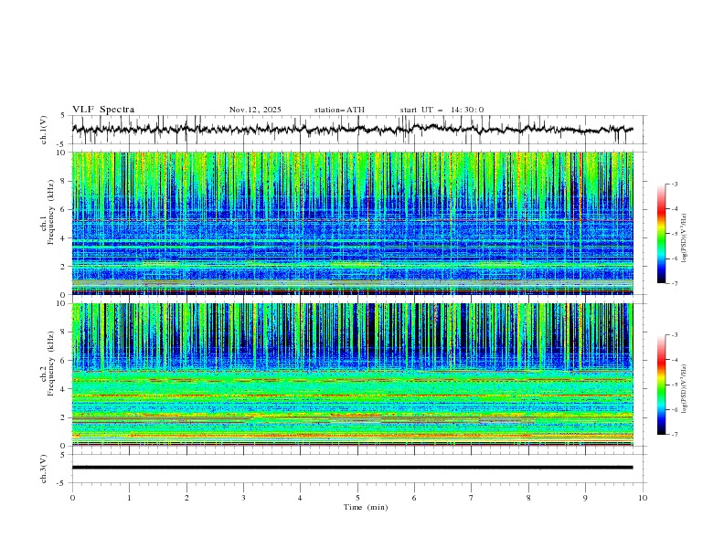
Task: Click the ch.2 spectrogram color bar
Action: pyautogui.click(x=662, y=385)
